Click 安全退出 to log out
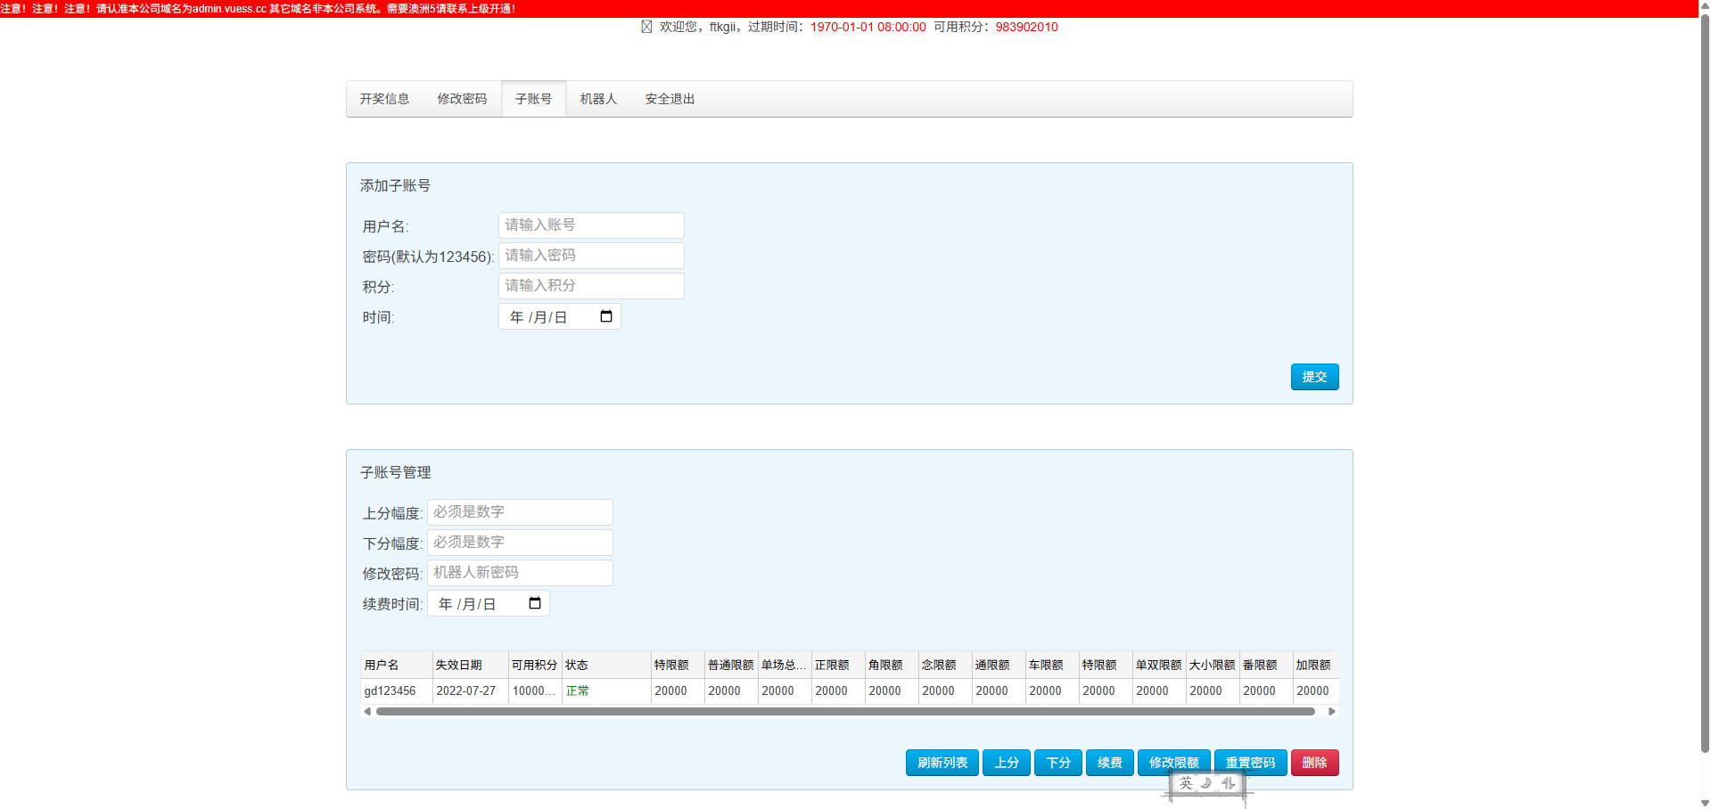The height and width of the screenshot is (809, 1711). pyautogui.click(x=670, y=99)
